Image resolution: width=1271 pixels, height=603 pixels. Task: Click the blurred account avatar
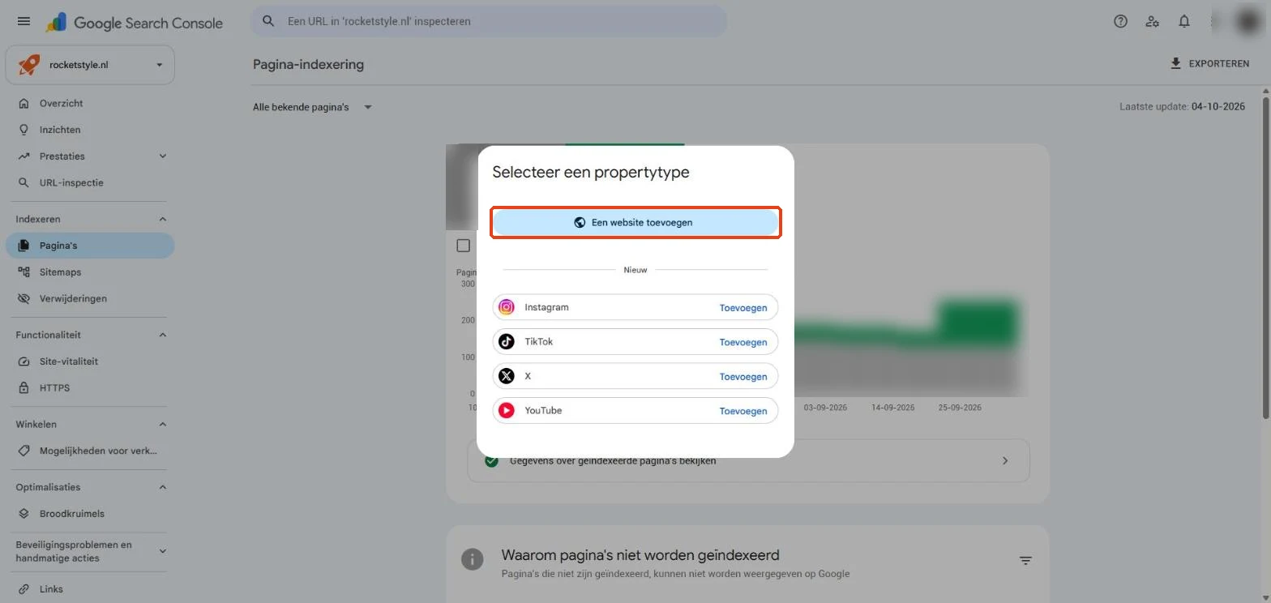click(x=1249, y=22)
